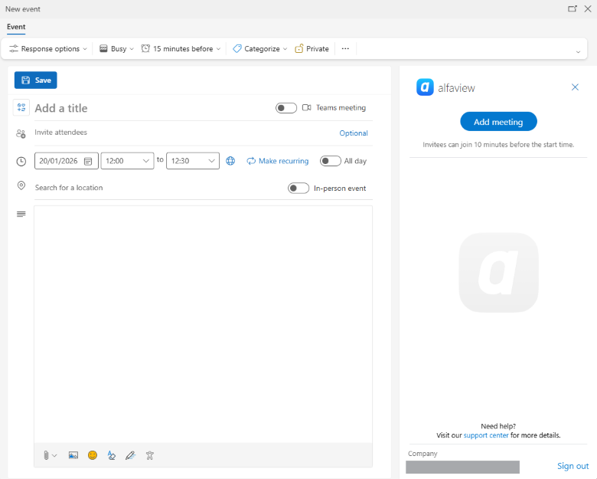Open the draw pen icon
The width and height of the screenshot is (597, 479).
130,455
